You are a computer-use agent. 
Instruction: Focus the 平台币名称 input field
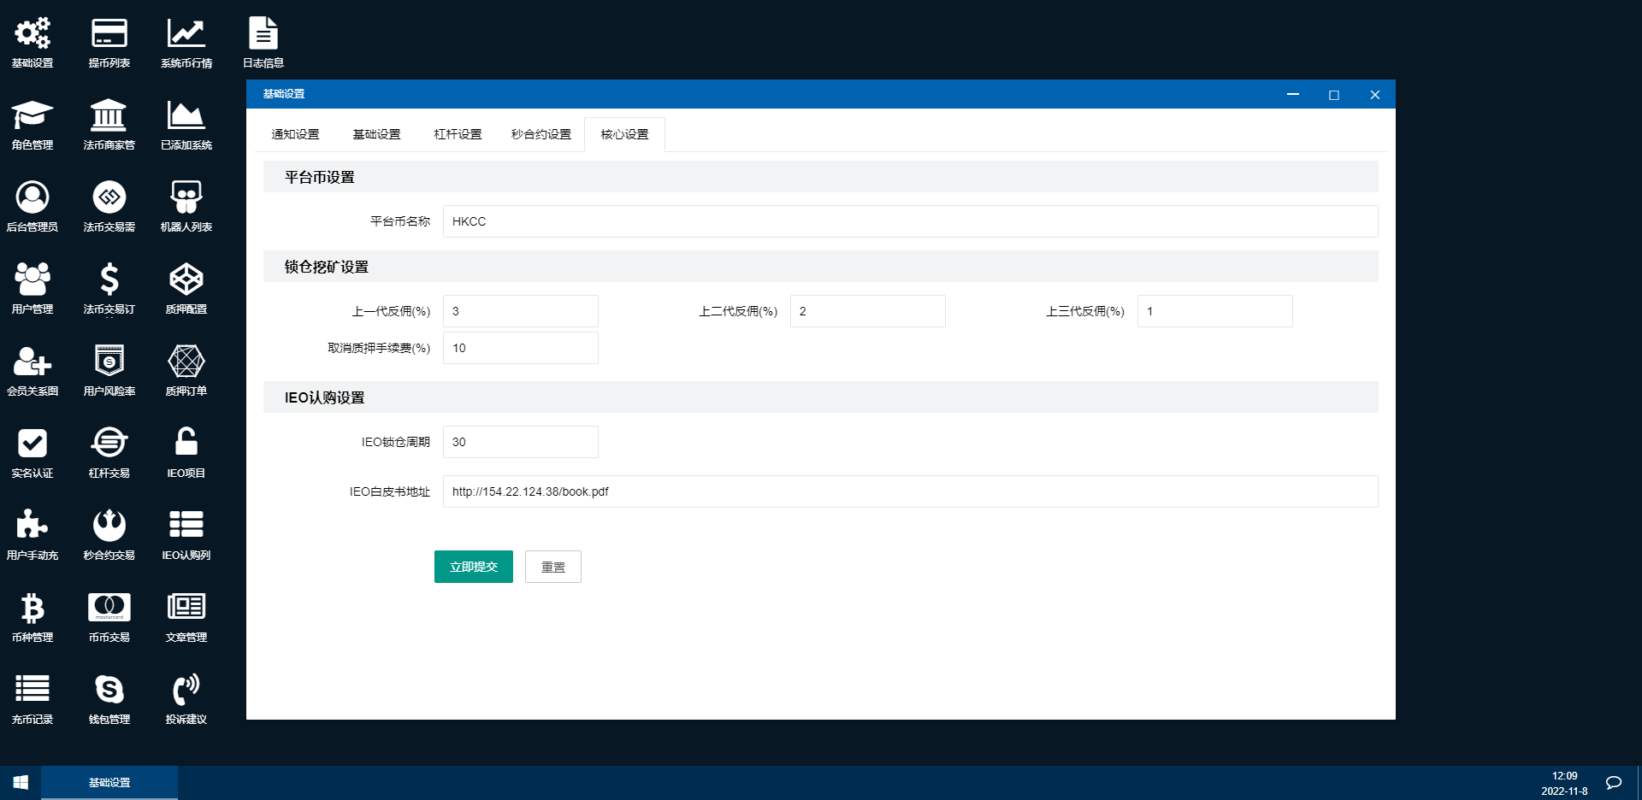(x=911, y=221)
